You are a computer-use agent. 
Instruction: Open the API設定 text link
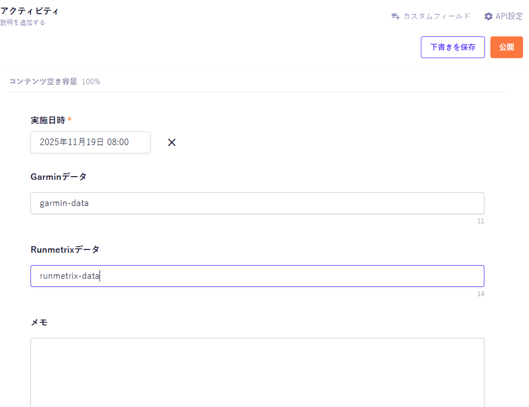509,16
